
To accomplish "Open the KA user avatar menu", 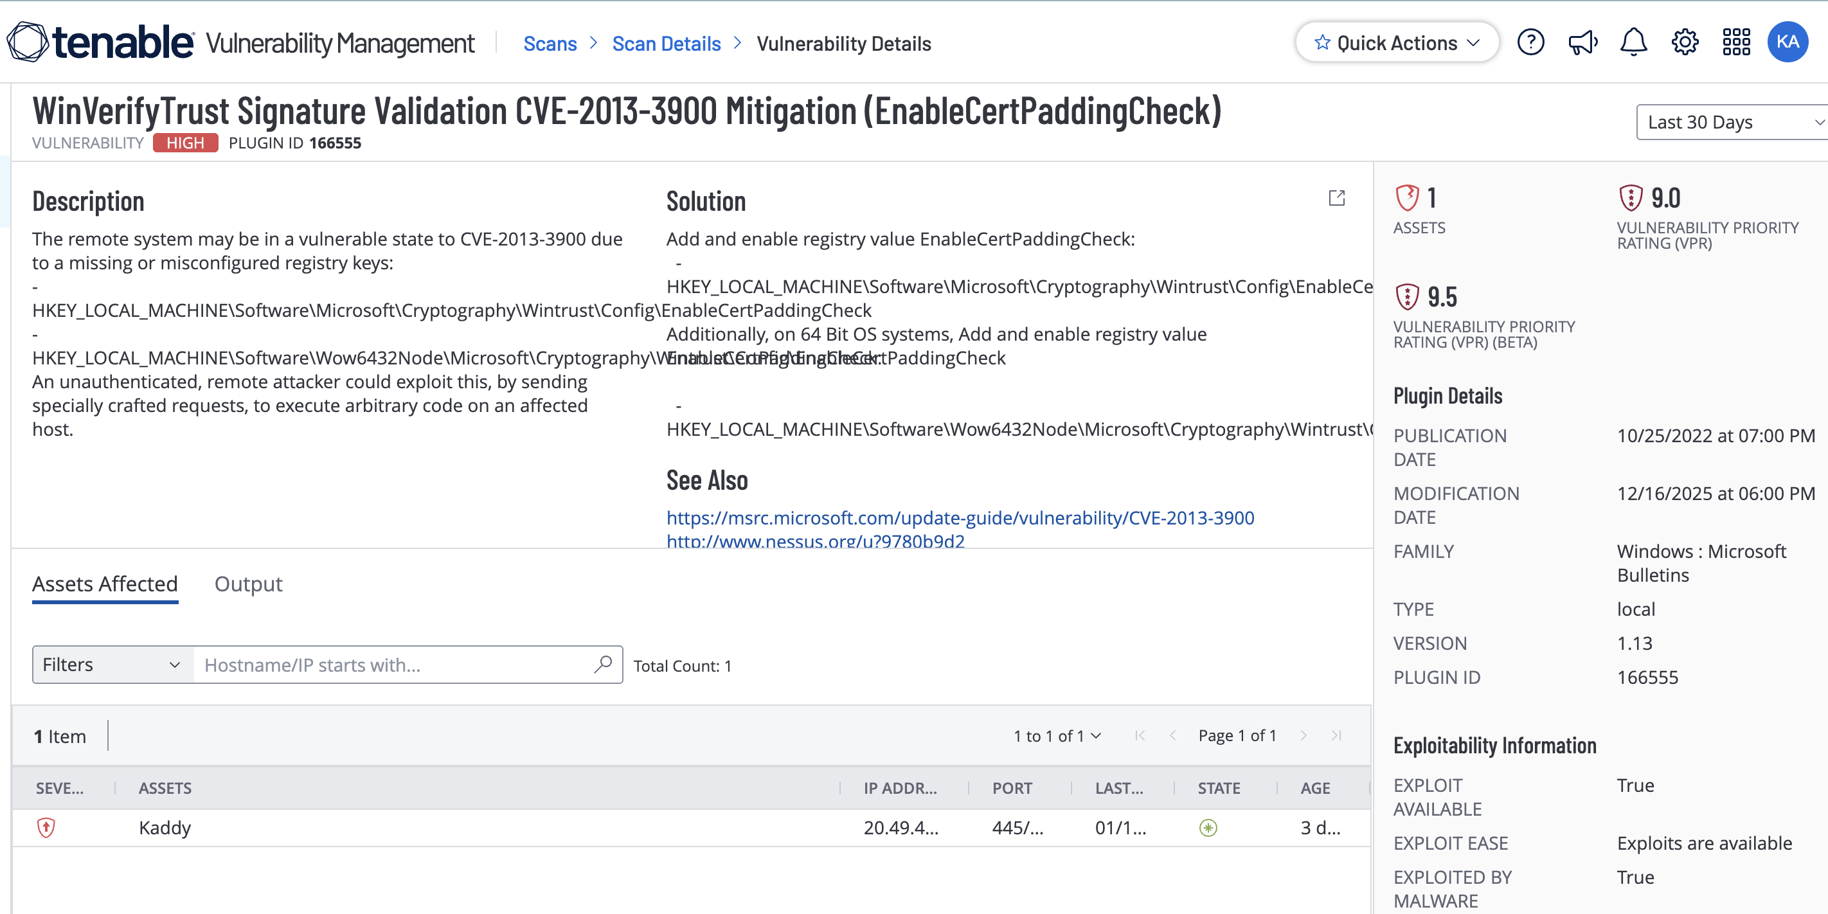I will [x=1788, y=42].
